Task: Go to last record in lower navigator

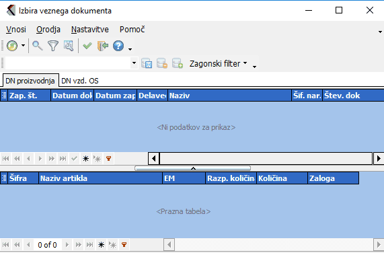Action: click(x=90, y=244)
